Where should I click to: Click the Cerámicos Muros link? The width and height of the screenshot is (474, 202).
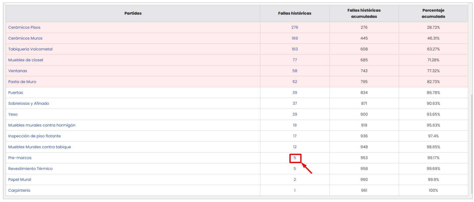pos(25,38)
